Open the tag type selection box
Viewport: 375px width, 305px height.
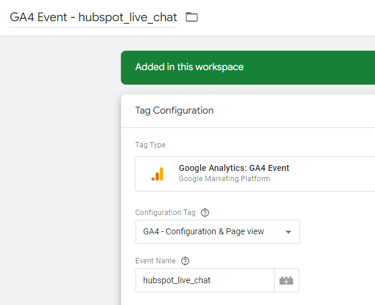coord(255,174)
